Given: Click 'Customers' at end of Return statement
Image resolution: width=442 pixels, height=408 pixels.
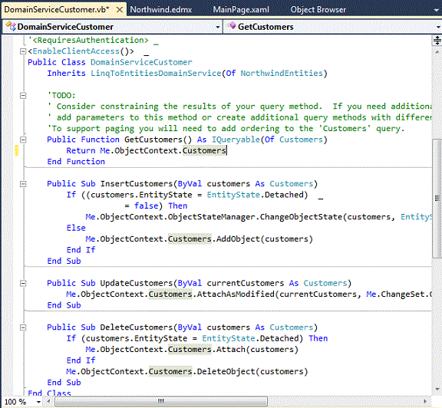Looking at the screenshot, I should coord(204,151).
